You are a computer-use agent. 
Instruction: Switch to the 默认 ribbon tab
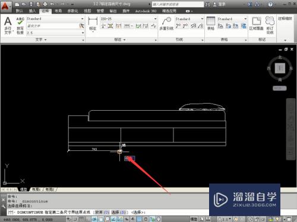pos(19,11)
